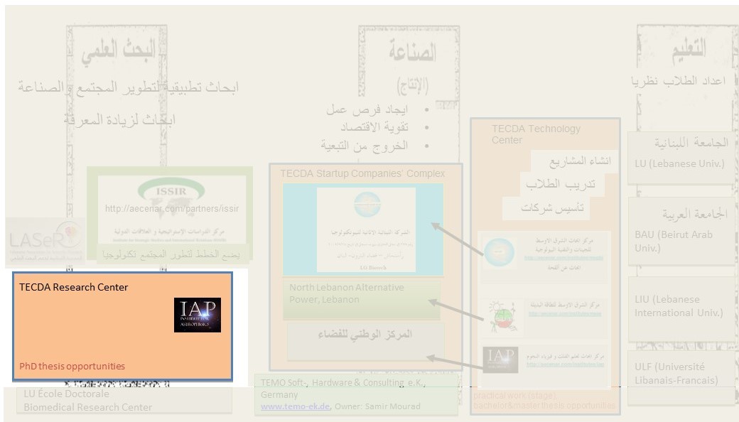Viewport: 739px width, 422px height.
Task: Click the ISSIR green logo
Action: [x=171, y=190]
